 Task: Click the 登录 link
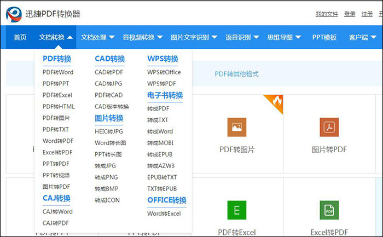click(350, 14)
